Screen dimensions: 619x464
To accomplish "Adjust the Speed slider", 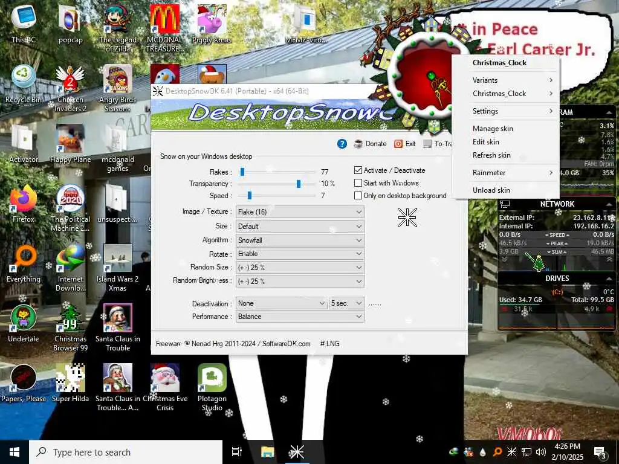I will [x=250, y=195].
